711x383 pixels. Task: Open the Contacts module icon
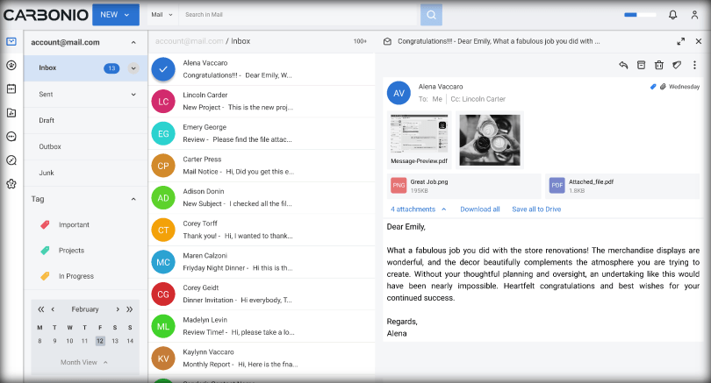point(11,65)
